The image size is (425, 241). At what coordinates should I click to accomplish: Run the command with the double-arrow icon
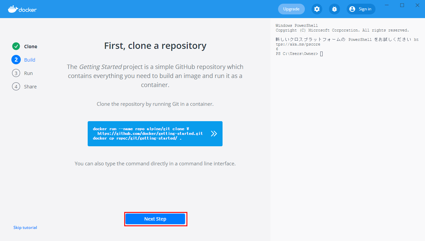214,134
